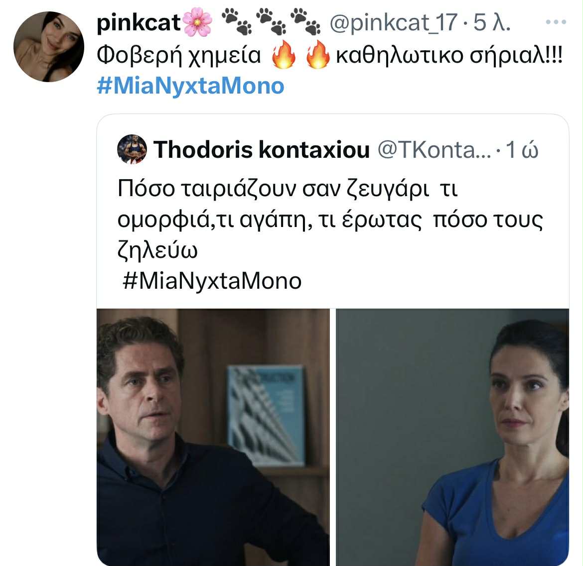Click the black #MiaNyxtaMono hashtag in quote

click(212, 281)
